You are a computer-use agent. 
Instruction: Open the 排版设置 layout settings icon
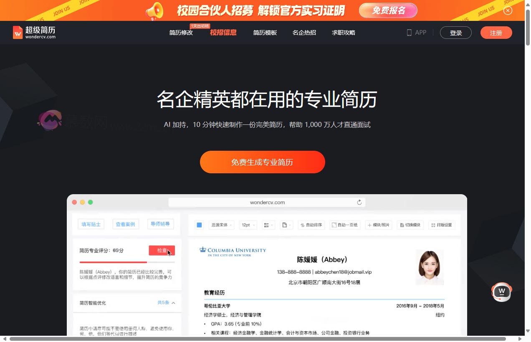(x=442, y=225)
